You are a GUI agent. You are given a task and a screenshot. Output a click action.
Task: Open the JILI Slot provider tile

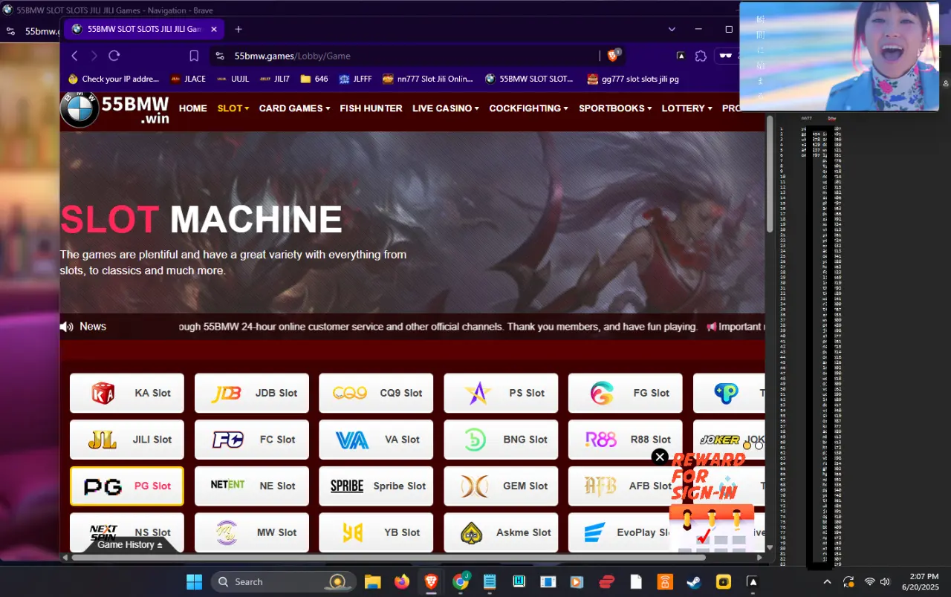127,440
